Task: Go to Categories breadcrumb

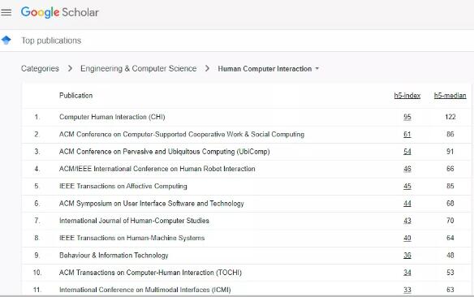Action: click(x=40, y=69)
